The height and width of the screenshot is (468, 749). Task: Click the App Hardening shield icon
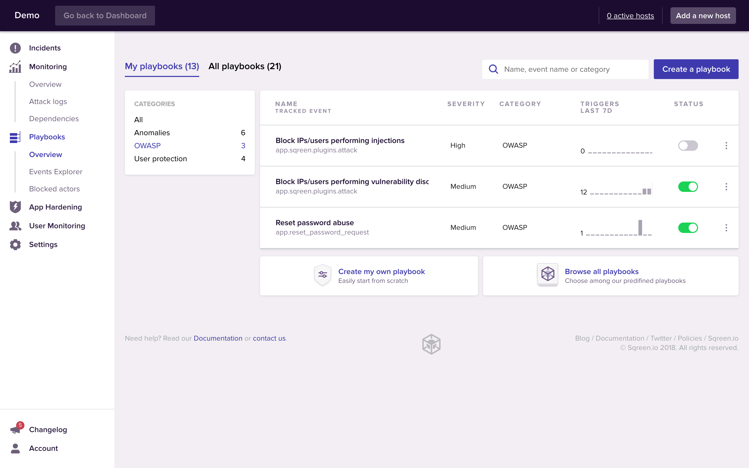[15, 207]
